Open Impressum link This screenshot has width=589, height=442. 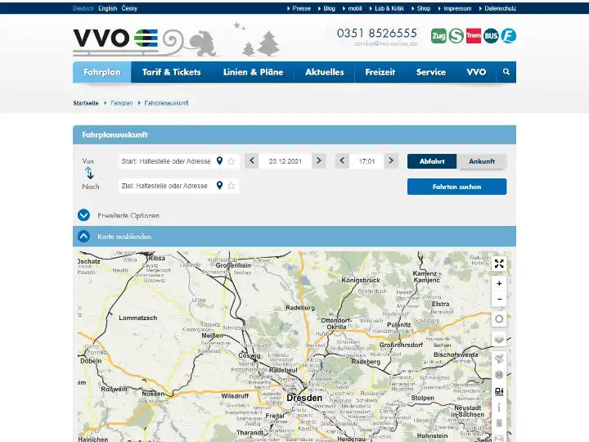[457, 8]
